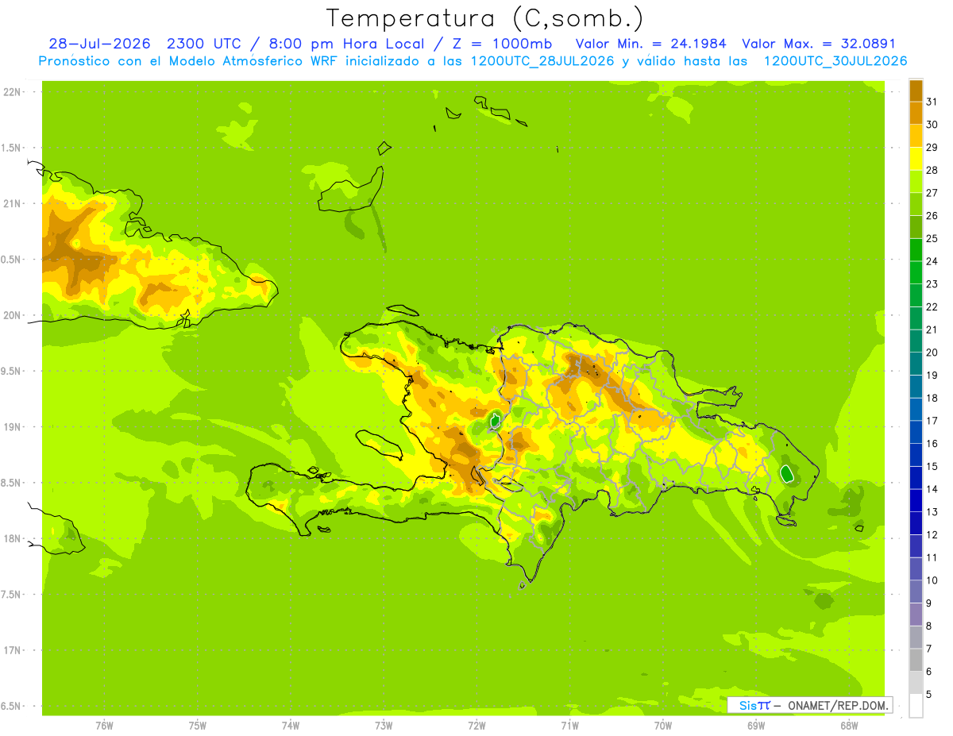Pick the amber swatch between 29 and 30
The width and height of the screenshot is (953, 736).
coord(916,136)
